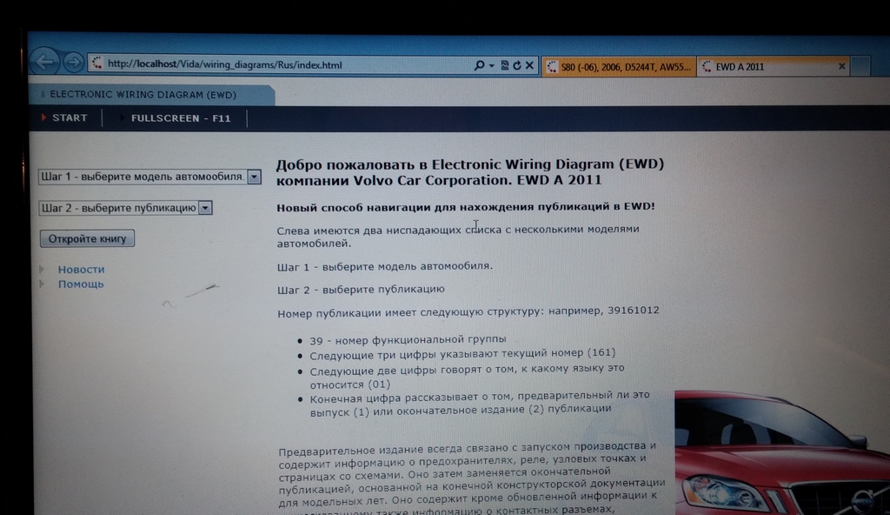Image resolution: width=890 pixels, height=515 pixels.
Task: Click the red Volvo car image
Action: point(782,451)
